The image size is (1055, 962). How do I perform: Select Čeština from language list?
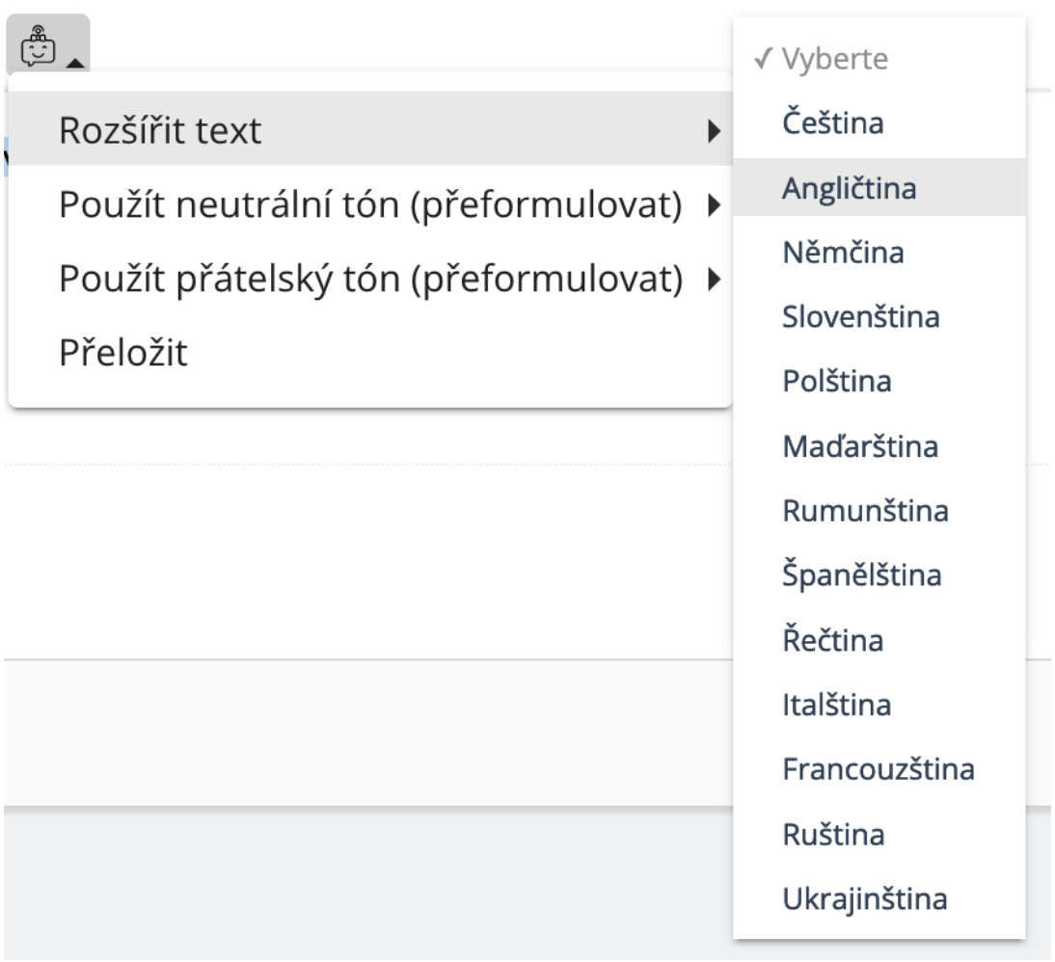click(832, 123)
